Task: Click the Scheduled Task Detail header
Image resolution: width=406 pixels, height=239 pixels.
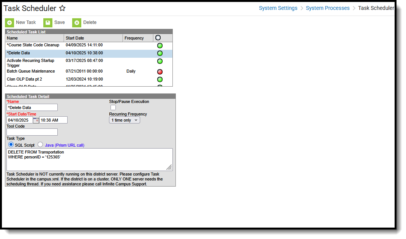Action: click(90, 97)
